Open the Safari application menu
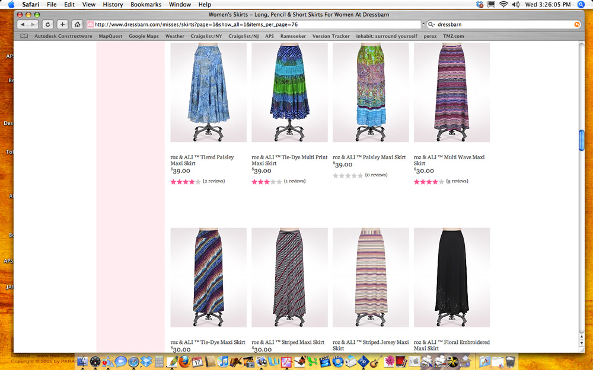The width and height of the screenshot is (593, 370). pyautogui.click(x=30, y=5)
